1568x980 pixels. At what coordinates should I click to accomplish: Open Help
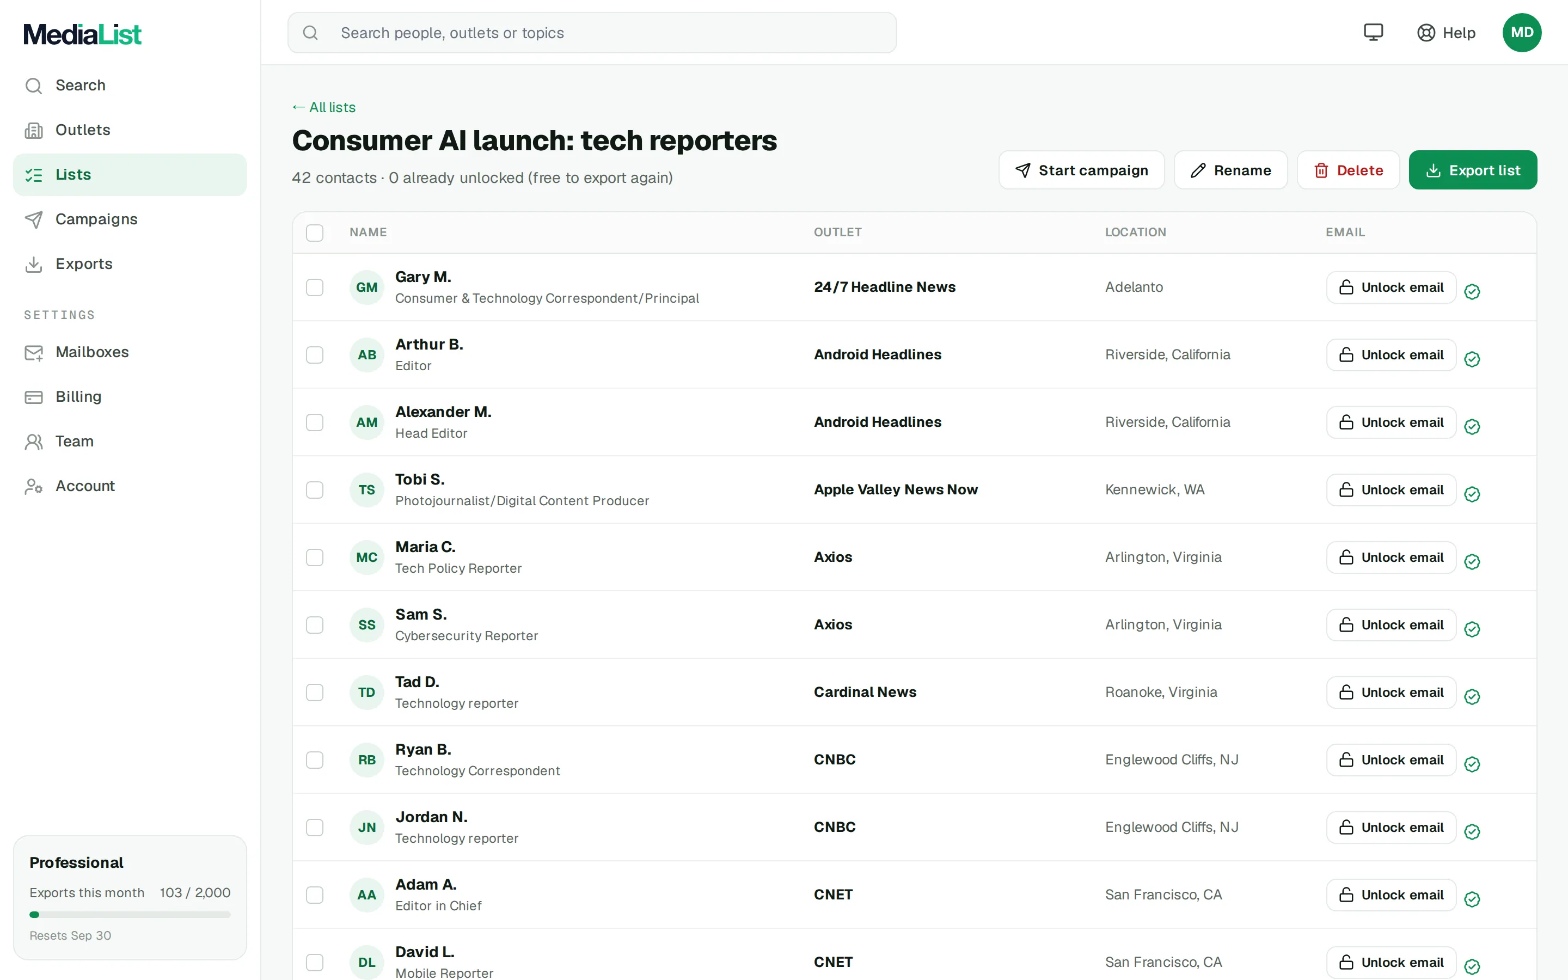[x=1445, y=33]
